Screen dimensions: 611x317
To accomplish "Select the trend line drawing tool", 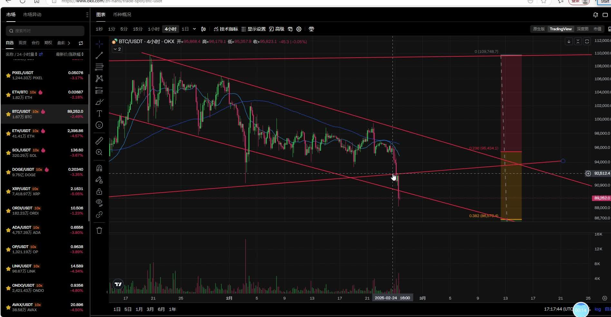I will (x=99, y=55).
